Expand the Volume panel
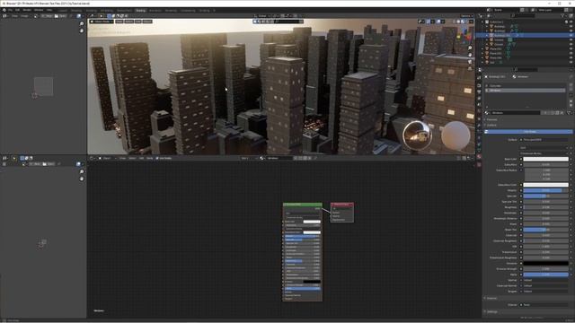 point(491,298)
